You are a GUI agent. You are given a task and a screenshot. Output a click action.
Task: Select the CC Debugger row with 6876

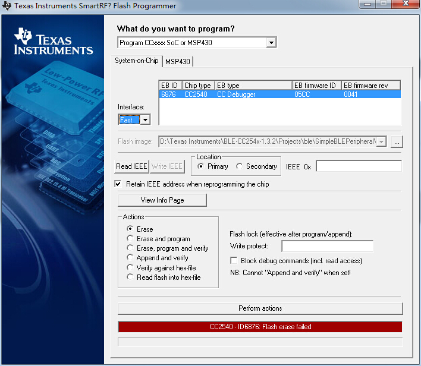click(x=279, y=94)
